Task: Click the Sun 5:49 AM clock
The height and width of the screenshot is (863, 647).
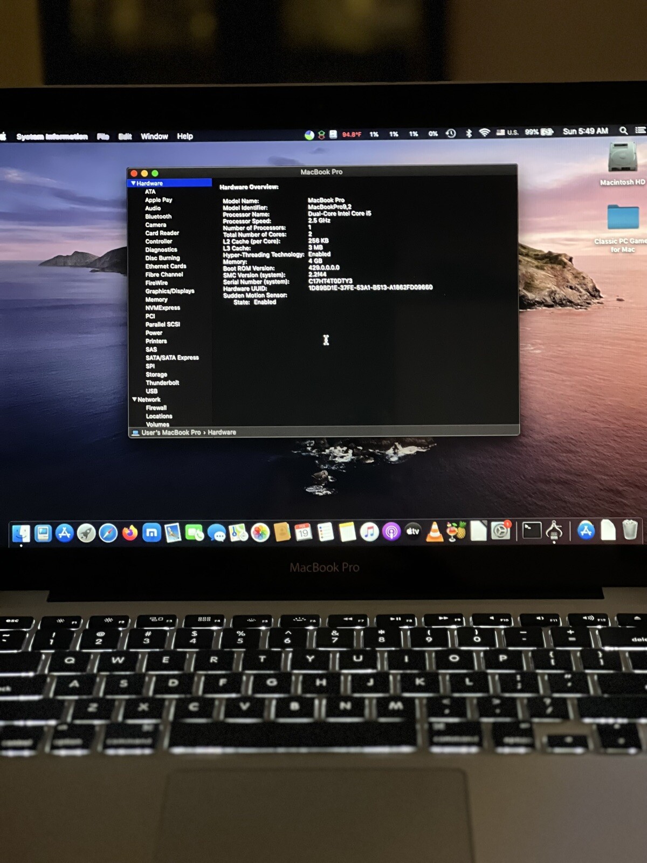Action: [586, 131]
